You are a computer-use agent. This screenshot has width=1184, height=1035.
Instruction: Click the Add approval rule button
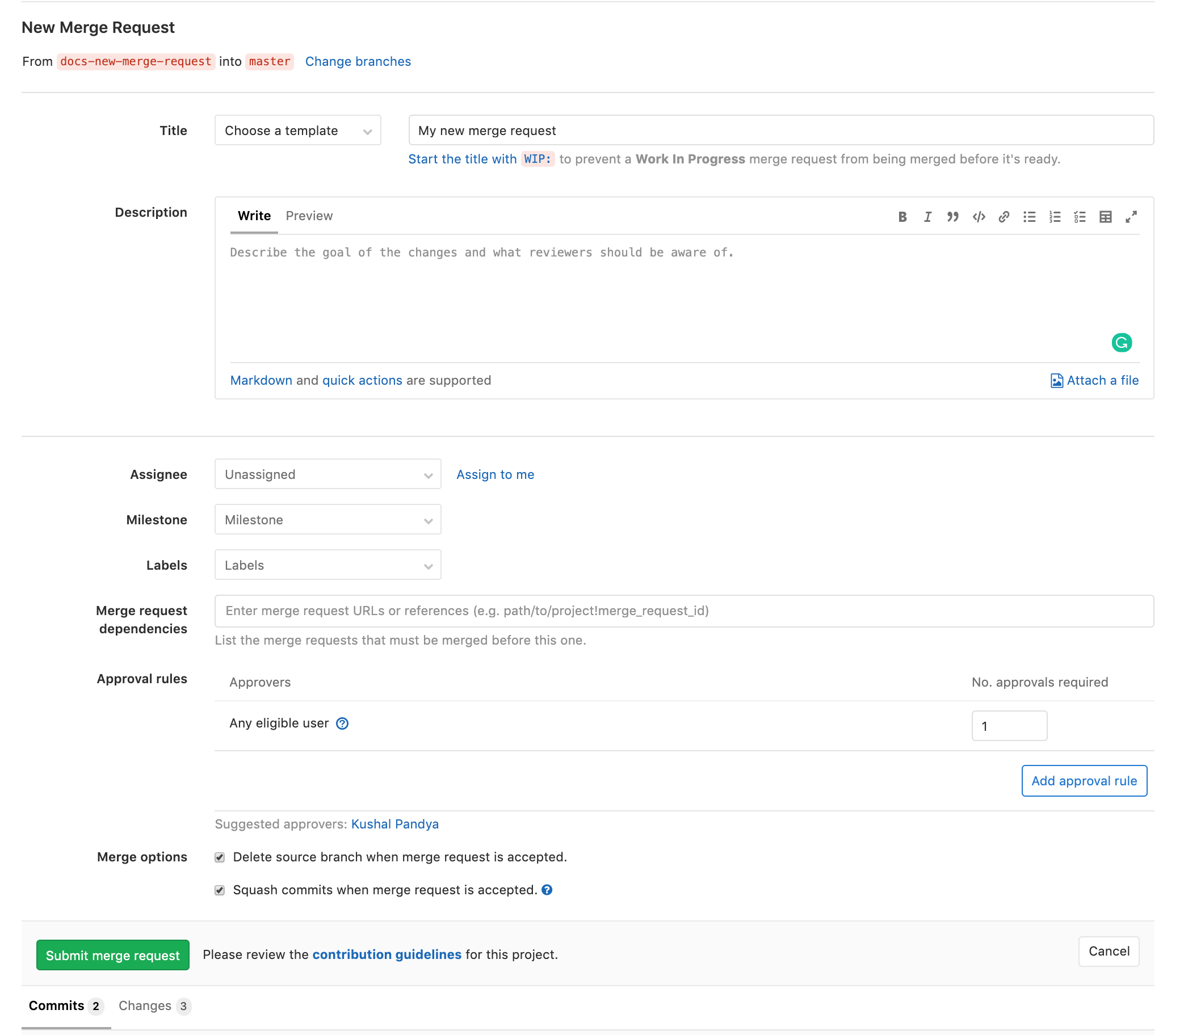point(1084,780)
